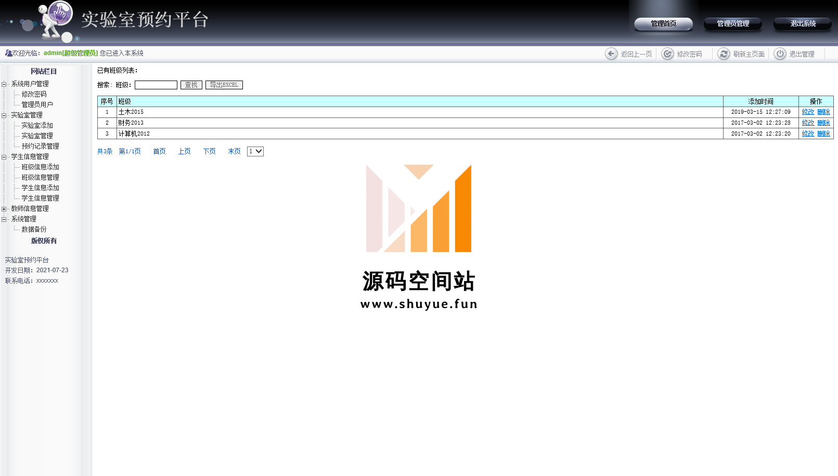
Task: Click the 班级 search input field
Action: point(156,85)
